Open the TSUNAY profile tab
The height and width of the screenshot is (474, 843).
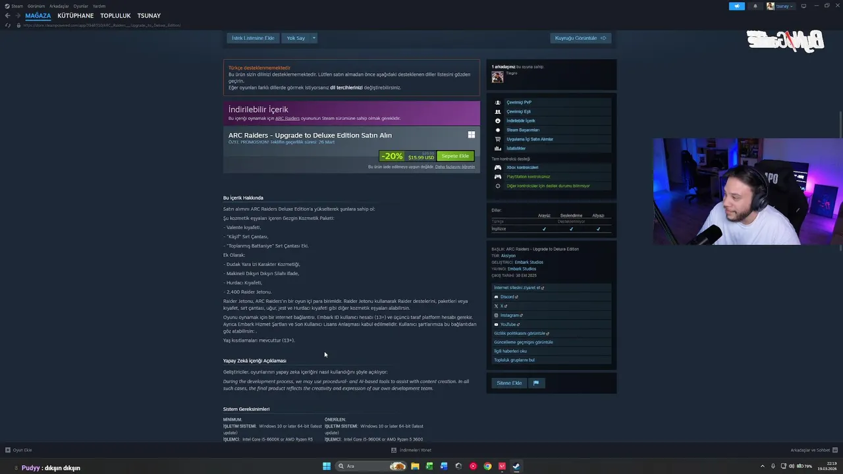click(149, 16)
